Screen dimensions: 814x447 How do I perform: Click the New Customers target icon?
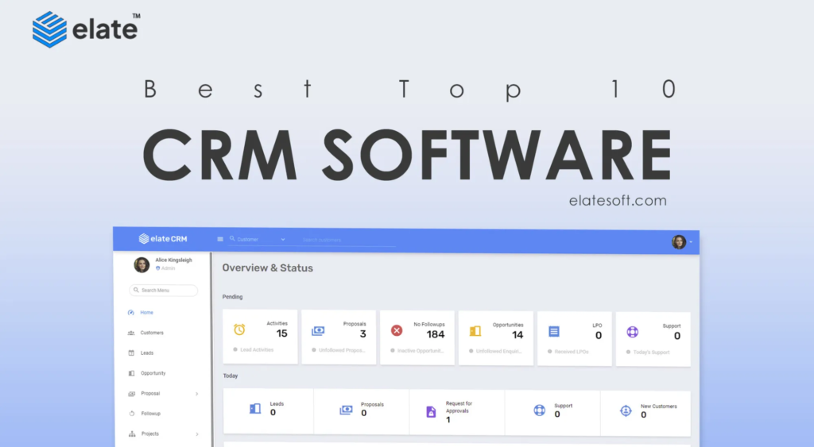coord(626,410)
